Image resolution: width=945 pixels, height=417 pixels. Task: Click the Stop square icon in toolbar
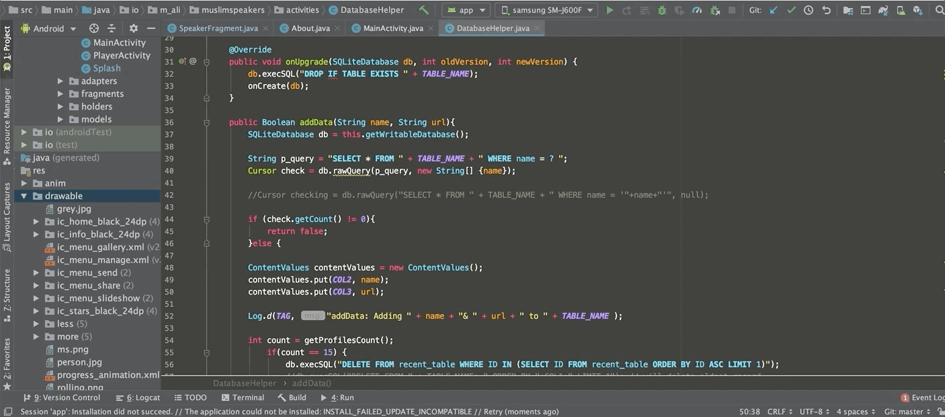[x=732, y=10]
